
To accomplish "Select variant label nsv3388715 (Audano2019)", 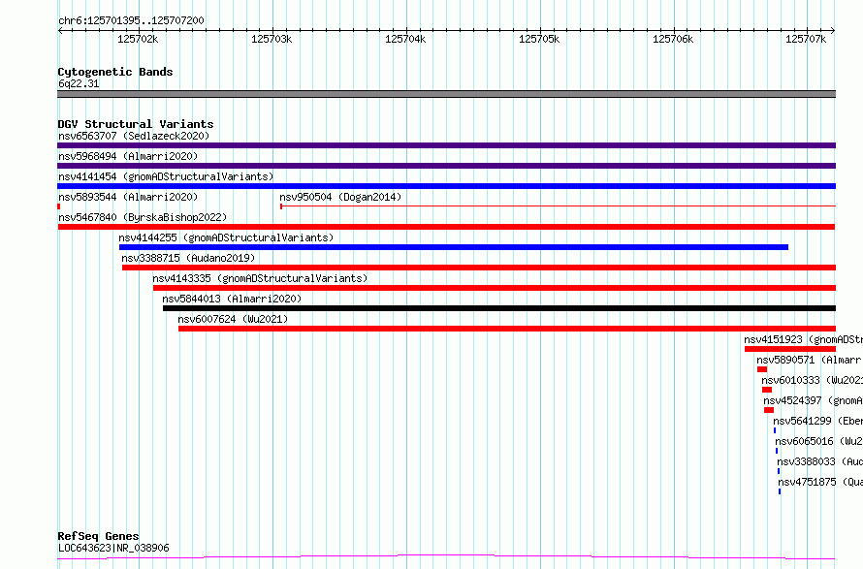I will click(188, 258).
